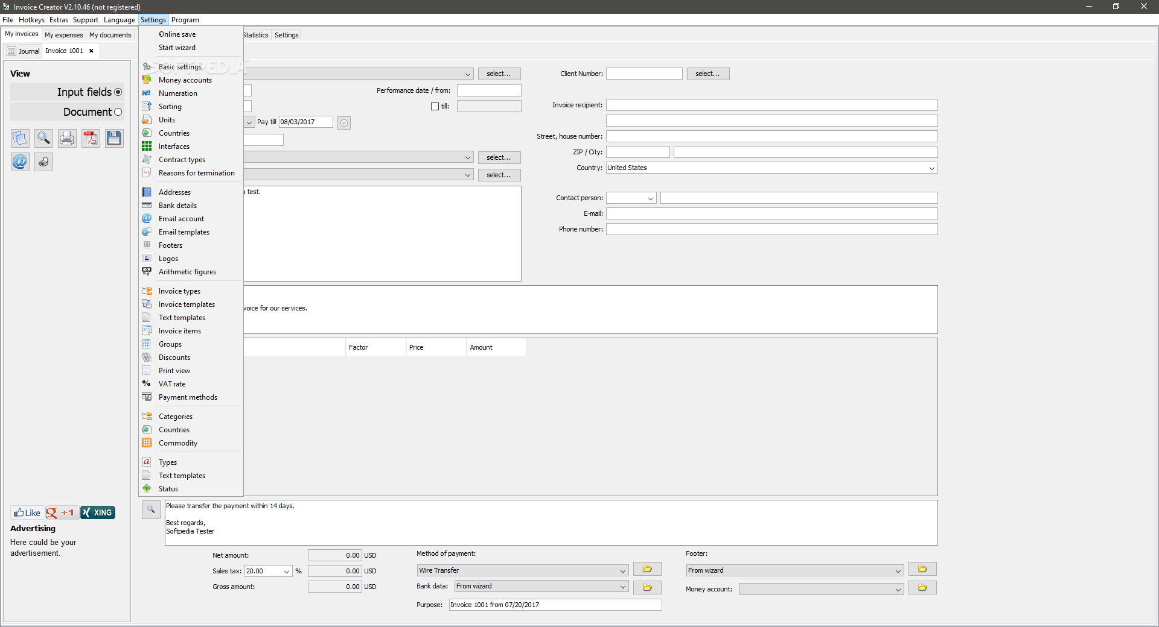Save invoice with the floppy disk icon

coord(114,138)
